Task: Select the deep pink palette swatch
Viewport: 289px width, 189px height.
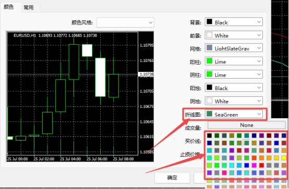Action: pos(224,173)
